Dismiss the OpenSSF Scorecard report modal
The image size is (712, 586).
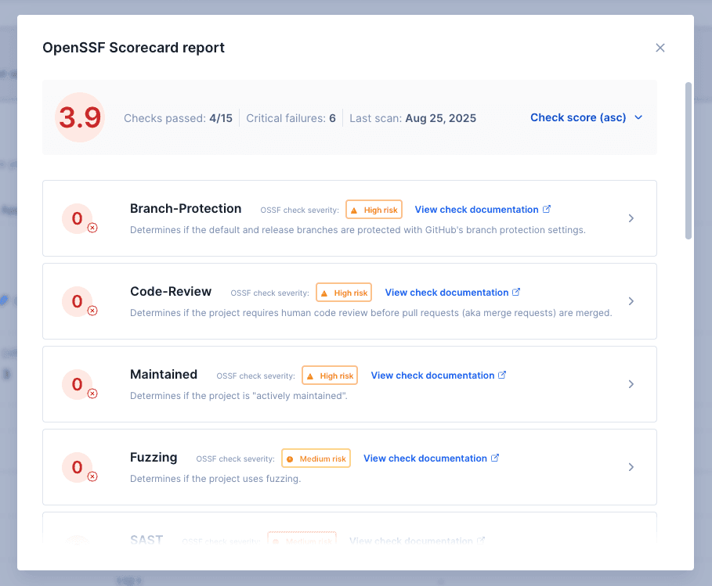(x=660, y=48)
